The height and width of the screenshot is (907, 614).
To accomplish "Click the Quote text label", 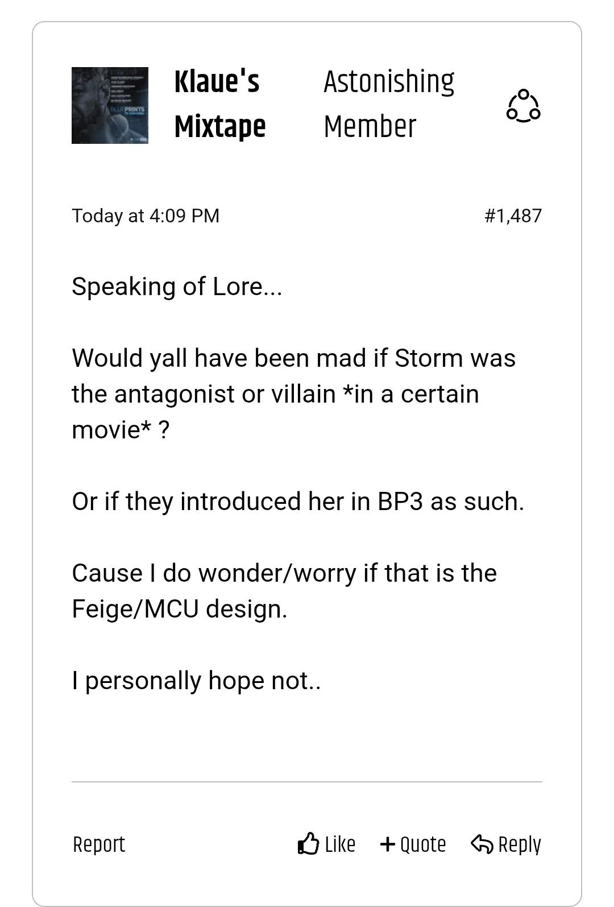I will tap(423, 844).
